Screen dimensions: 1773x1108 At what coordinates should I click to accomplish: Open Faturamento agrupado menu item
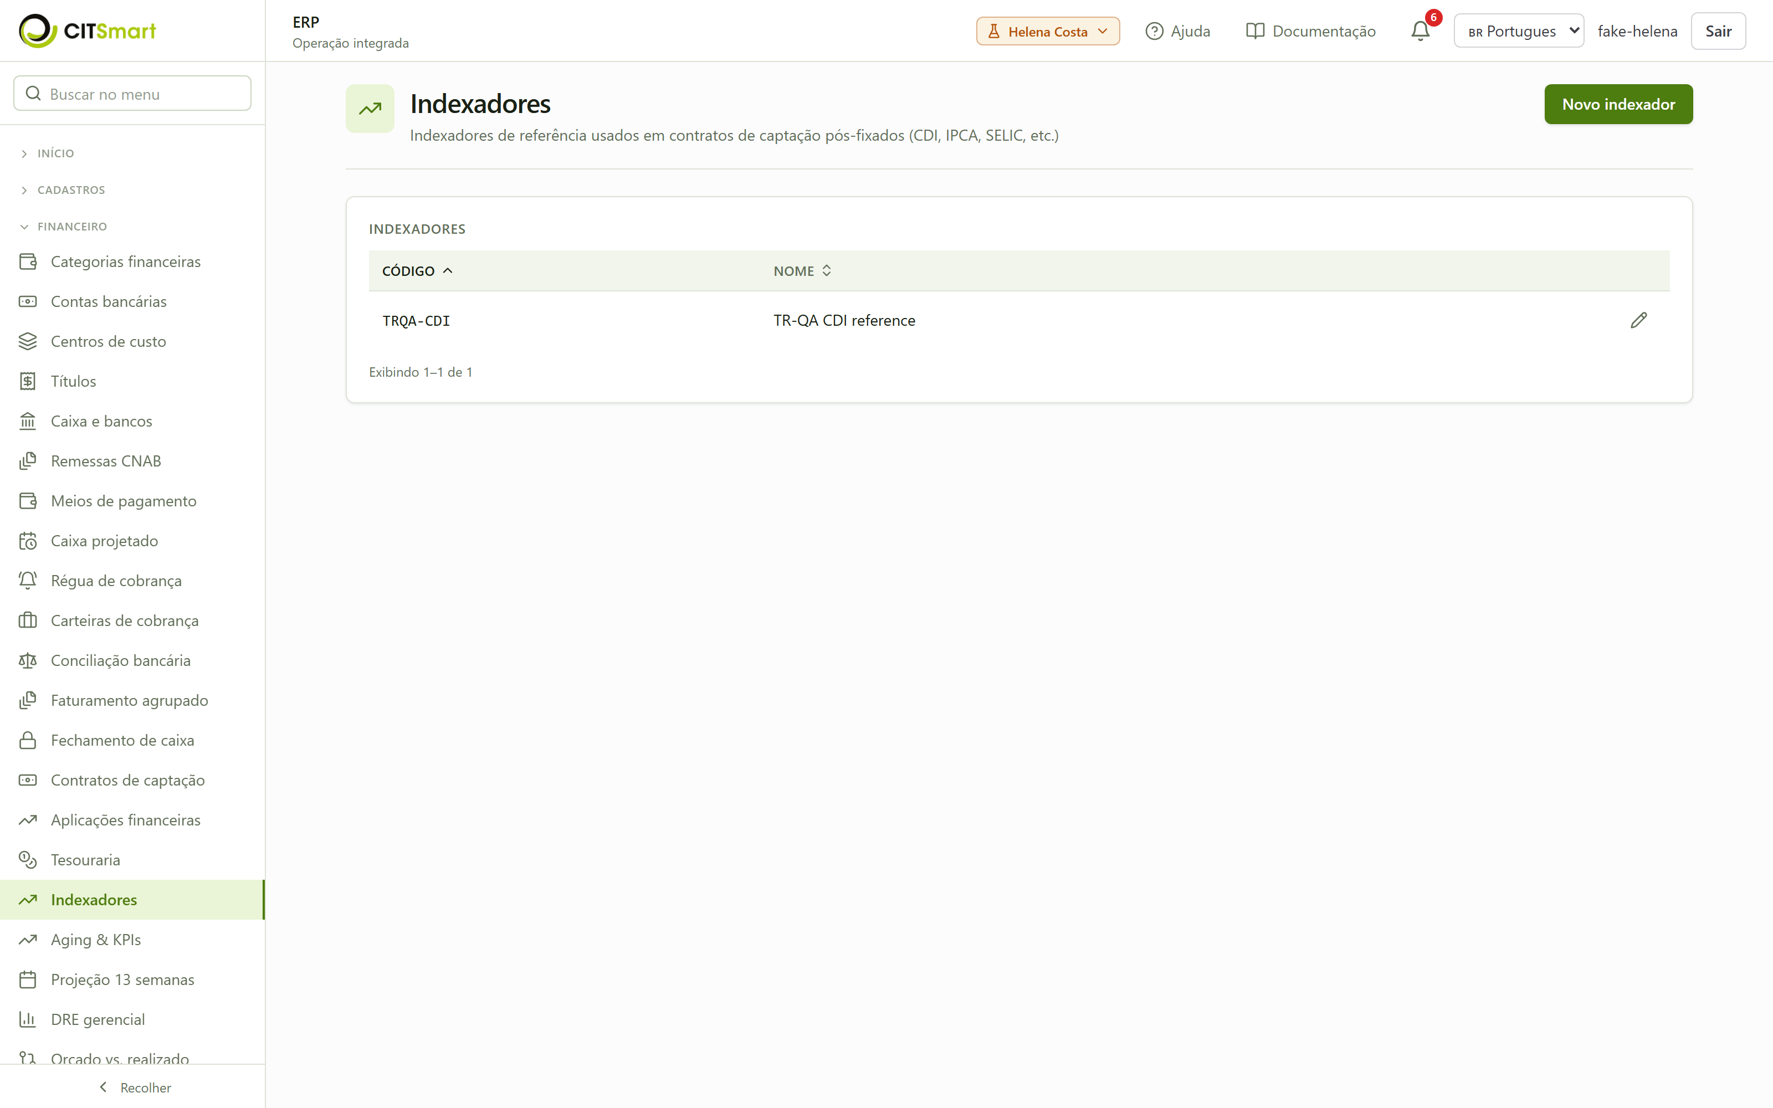point(132,701)
